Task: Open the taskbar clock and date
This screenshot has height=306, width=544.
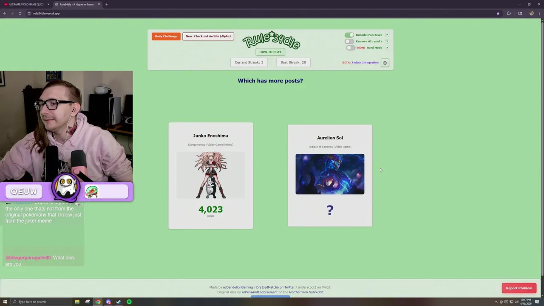Action: click(x=526, y=302)
